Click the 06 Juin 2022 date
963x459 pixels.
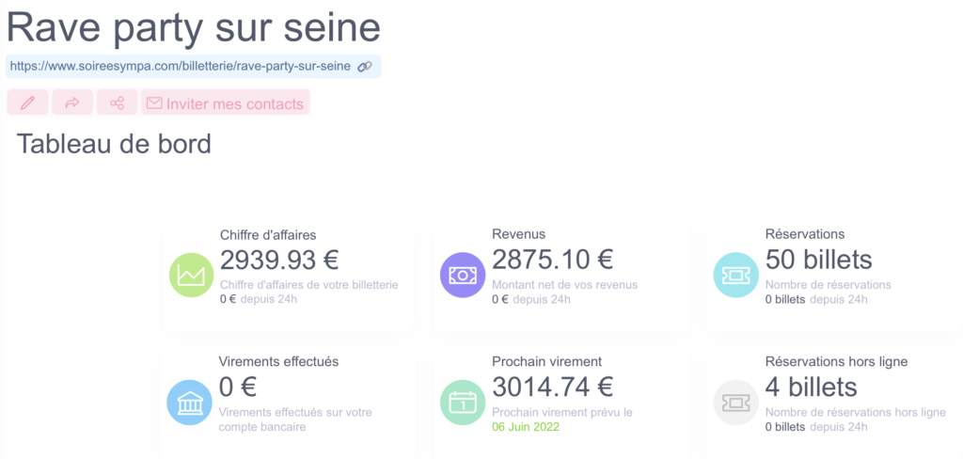[526, 426]
